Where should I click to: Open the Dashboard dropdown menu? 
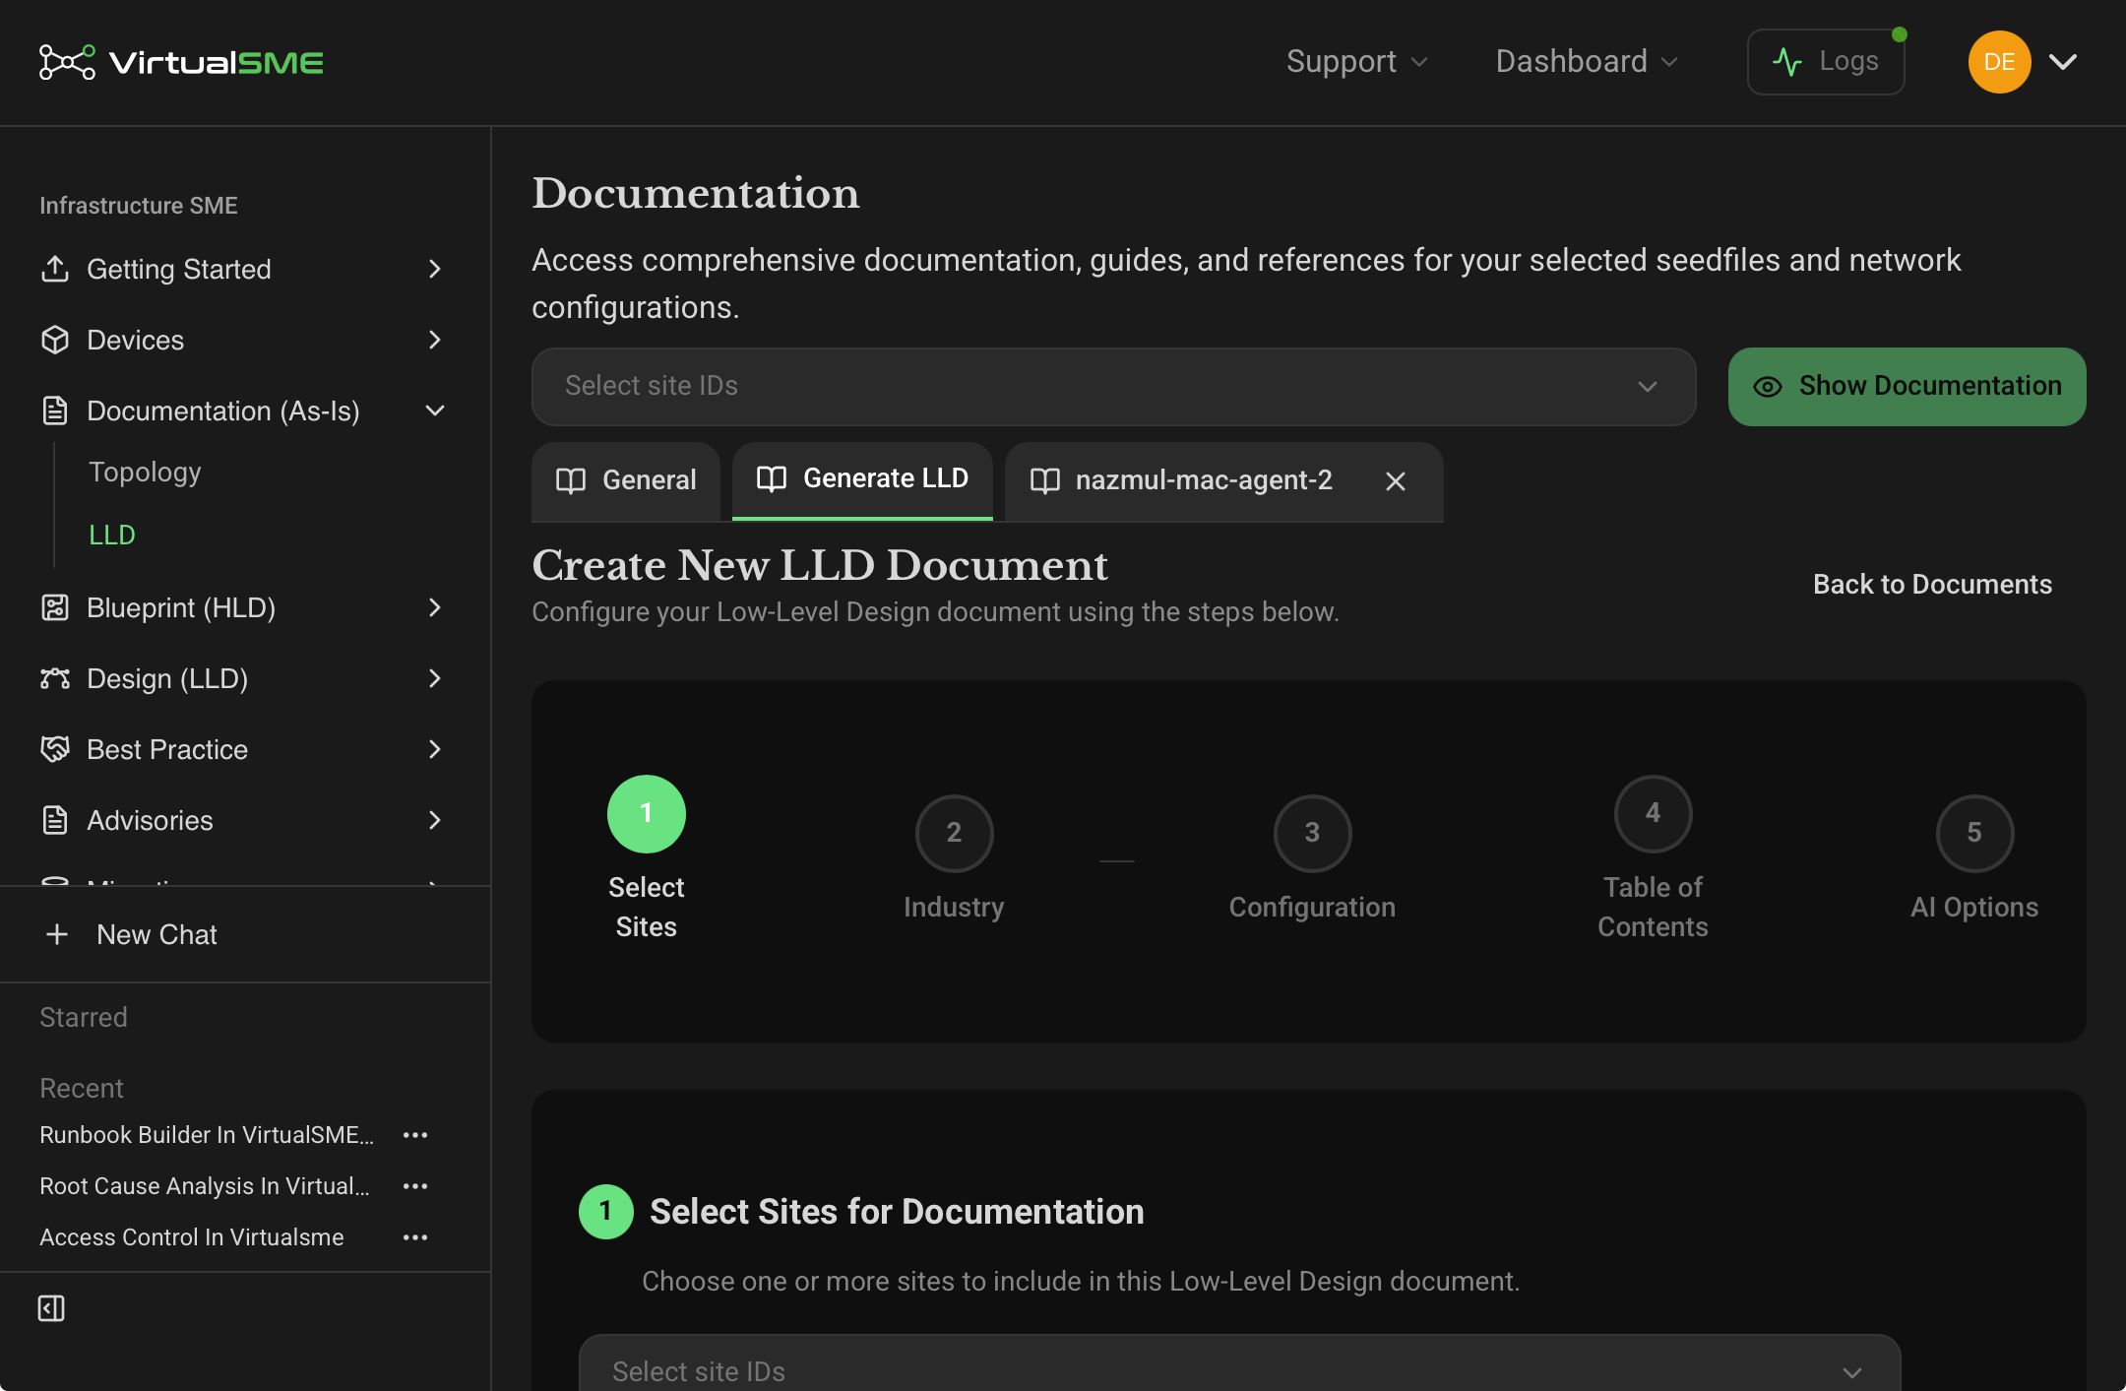[1586, 61]
